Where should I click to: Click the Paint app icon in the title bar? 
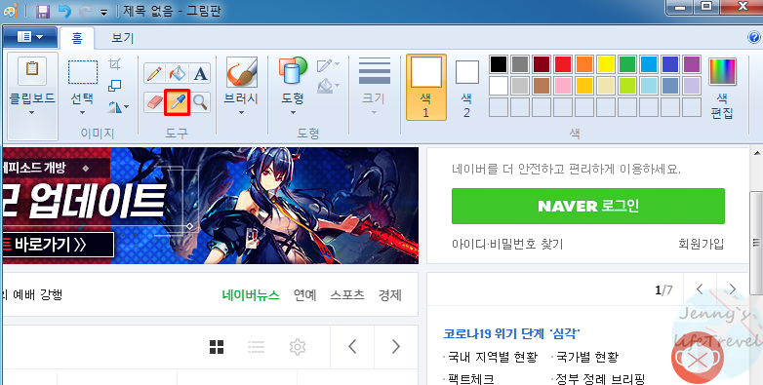[x=11, y=10]
